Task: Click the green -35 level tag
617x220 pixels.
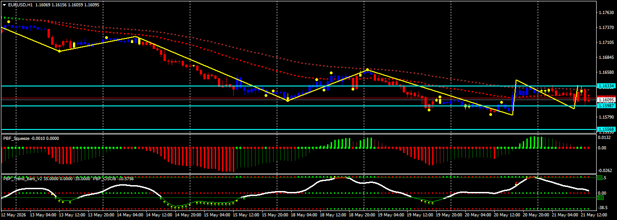Action: [600, 198]
